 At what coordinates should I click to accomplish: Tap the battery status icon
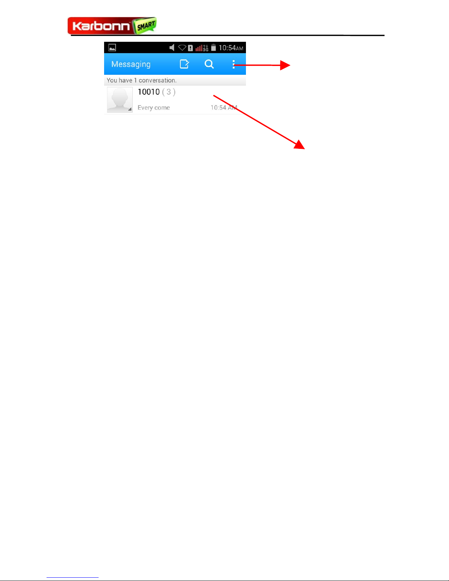(213, 48)
